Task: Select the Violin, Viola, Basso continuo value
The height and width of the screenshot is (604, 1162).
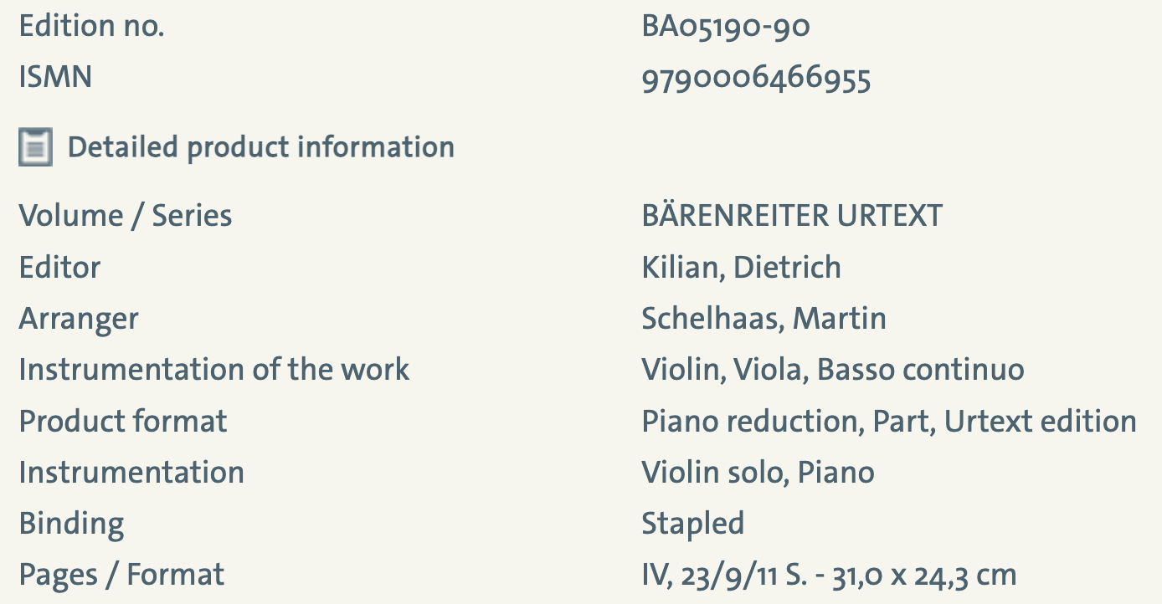Action: pyautogui.click(x=832, y=370)
